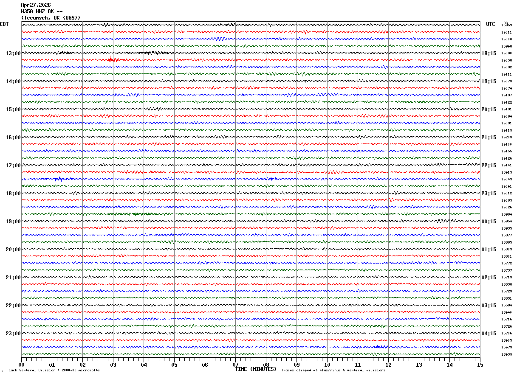Click the 03:15 UTC time label
The height and width of the screenshot is (376, 514).
point(489,306)
